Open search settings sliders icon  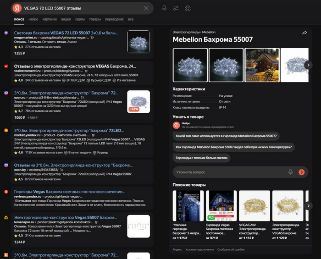176,8
